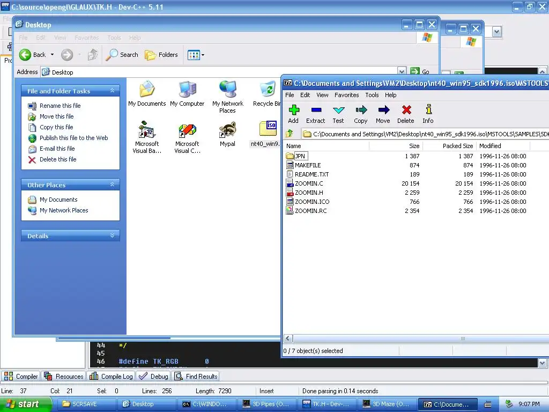
Task: Open the Edit menu in 7-Zip
Action: pyautogui.click(x=305, y=95)
